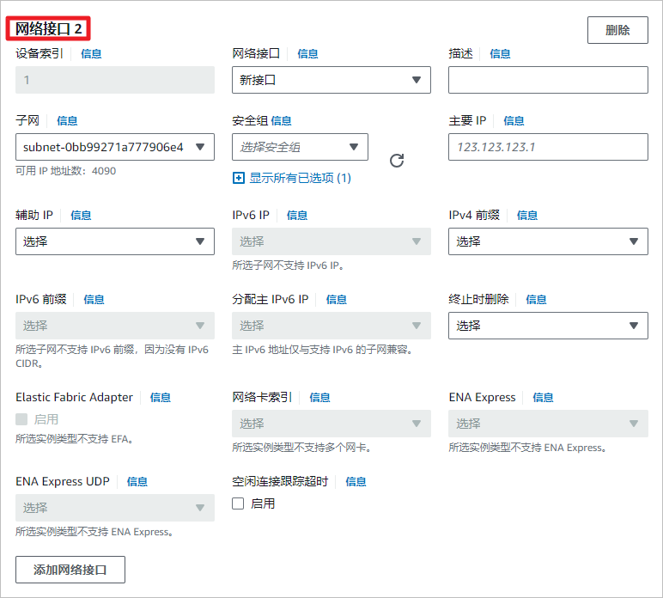The height and width of the screenshot is (598, 663).
Task: Click the note 所选子网不支持 IPv6 IP。
Action: pyautogui.click(x=288, y=265)
